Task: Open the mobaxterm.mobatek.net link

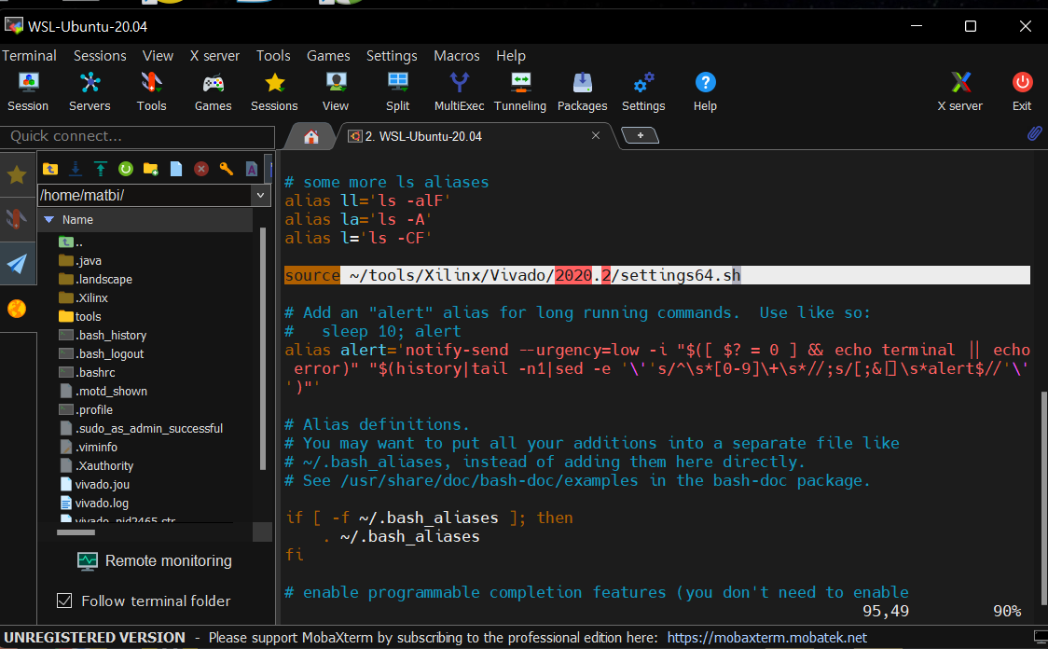Action: (x=767, y=638)
